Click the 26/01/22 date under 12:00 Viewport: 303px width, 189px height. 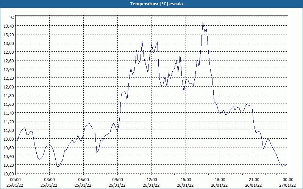pos(151,185)
